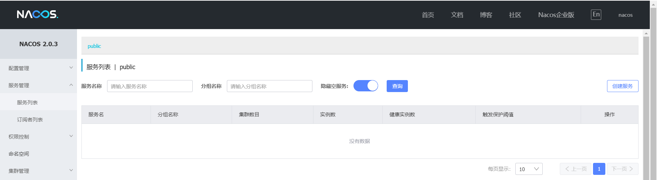Open 订阅者列表 in the sidebar
This screenshot has height=180, width=657.
pyautogui.click(x=30, y=119)
